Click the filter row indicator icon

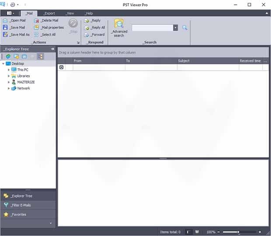(x=61, y=67)
